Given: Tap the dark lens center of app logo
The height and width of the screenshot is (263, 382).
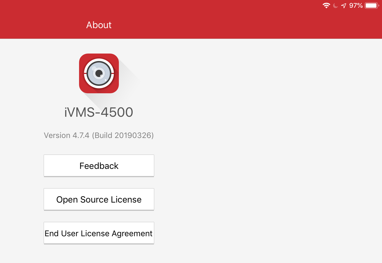Looking at the screenshot, I should coord(99,73).
